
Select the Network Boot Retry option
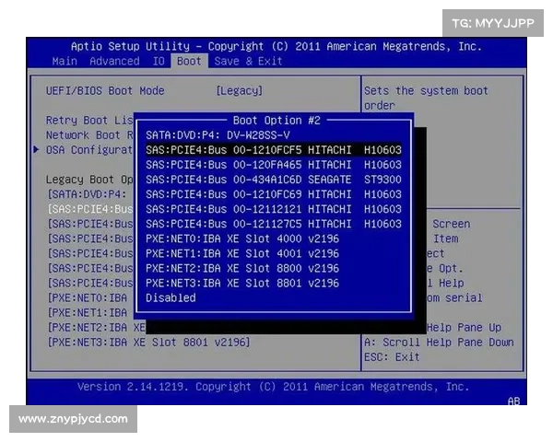[89, 135]
